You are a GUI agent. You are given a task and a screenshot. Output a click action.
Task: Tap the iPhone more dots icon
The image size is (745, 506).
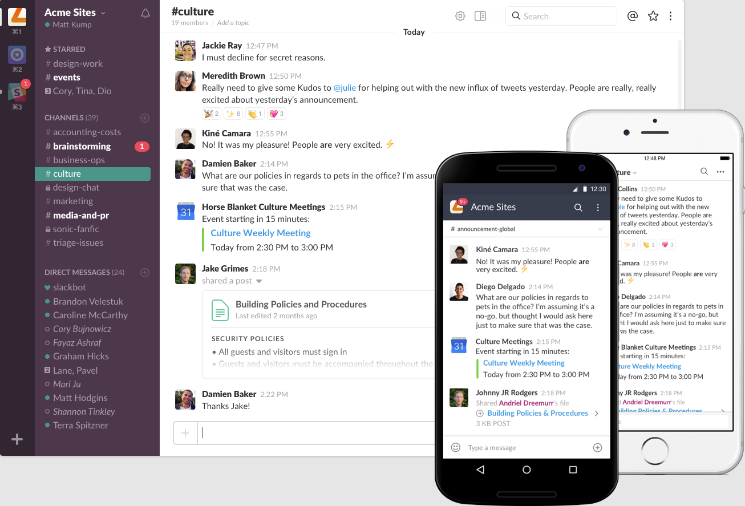[720, 172]
